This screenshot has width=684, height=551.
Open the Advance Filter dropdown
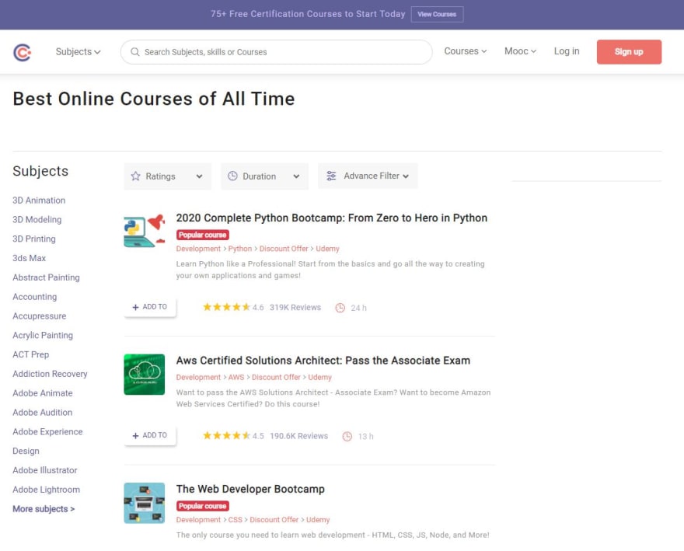click(368, 176)
